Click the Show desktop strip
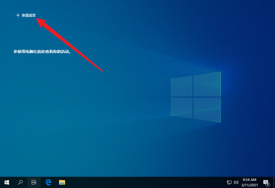 [x=274, y=182]
